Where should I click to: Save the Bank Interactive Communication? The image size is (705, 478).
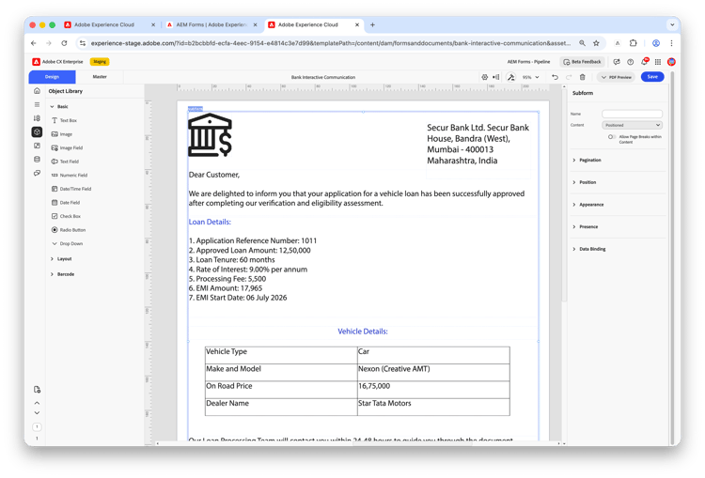click(x=652, y=77)
